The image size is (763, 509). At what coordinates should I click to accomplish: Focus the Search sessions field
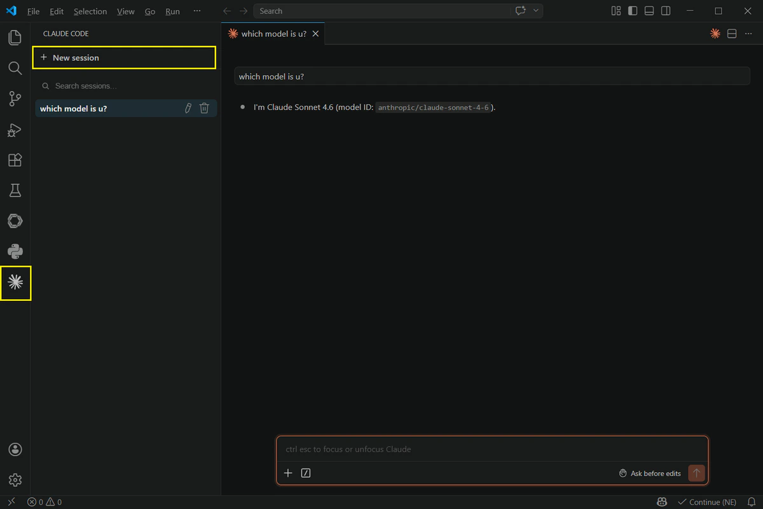coord(126,86)
